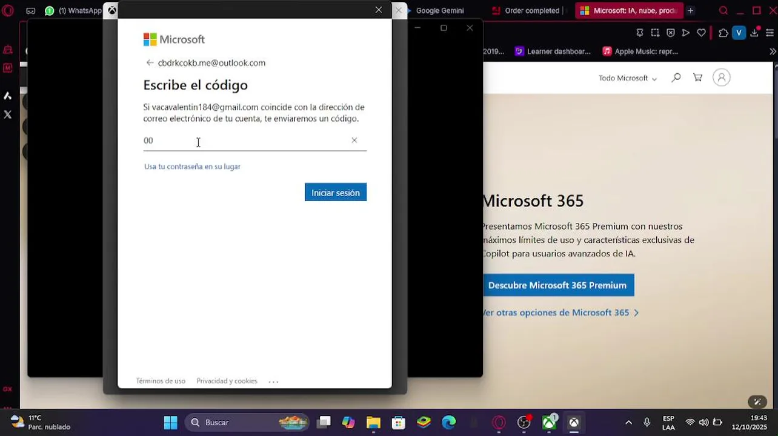Image resolution: width=778 pixels, height=436 pixels.
Task: Open the Twitter/X icon in Opera sidebar
Action: (x=8, y=114)
